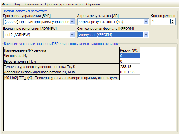Screen dimensions: 179x134
Task: Click the Давление невозмущенного потока Рн row label
Action: [61, 72]
